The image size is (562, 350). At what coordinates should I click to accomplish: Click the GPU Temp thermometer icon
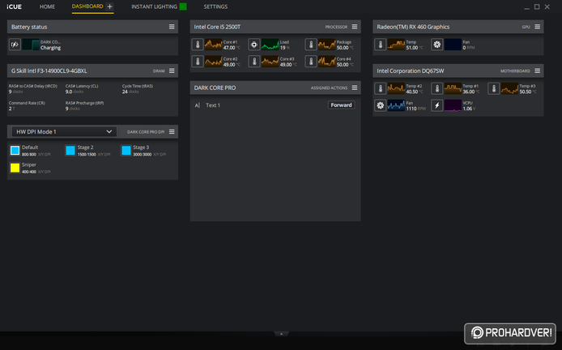[x=381, y=45]
